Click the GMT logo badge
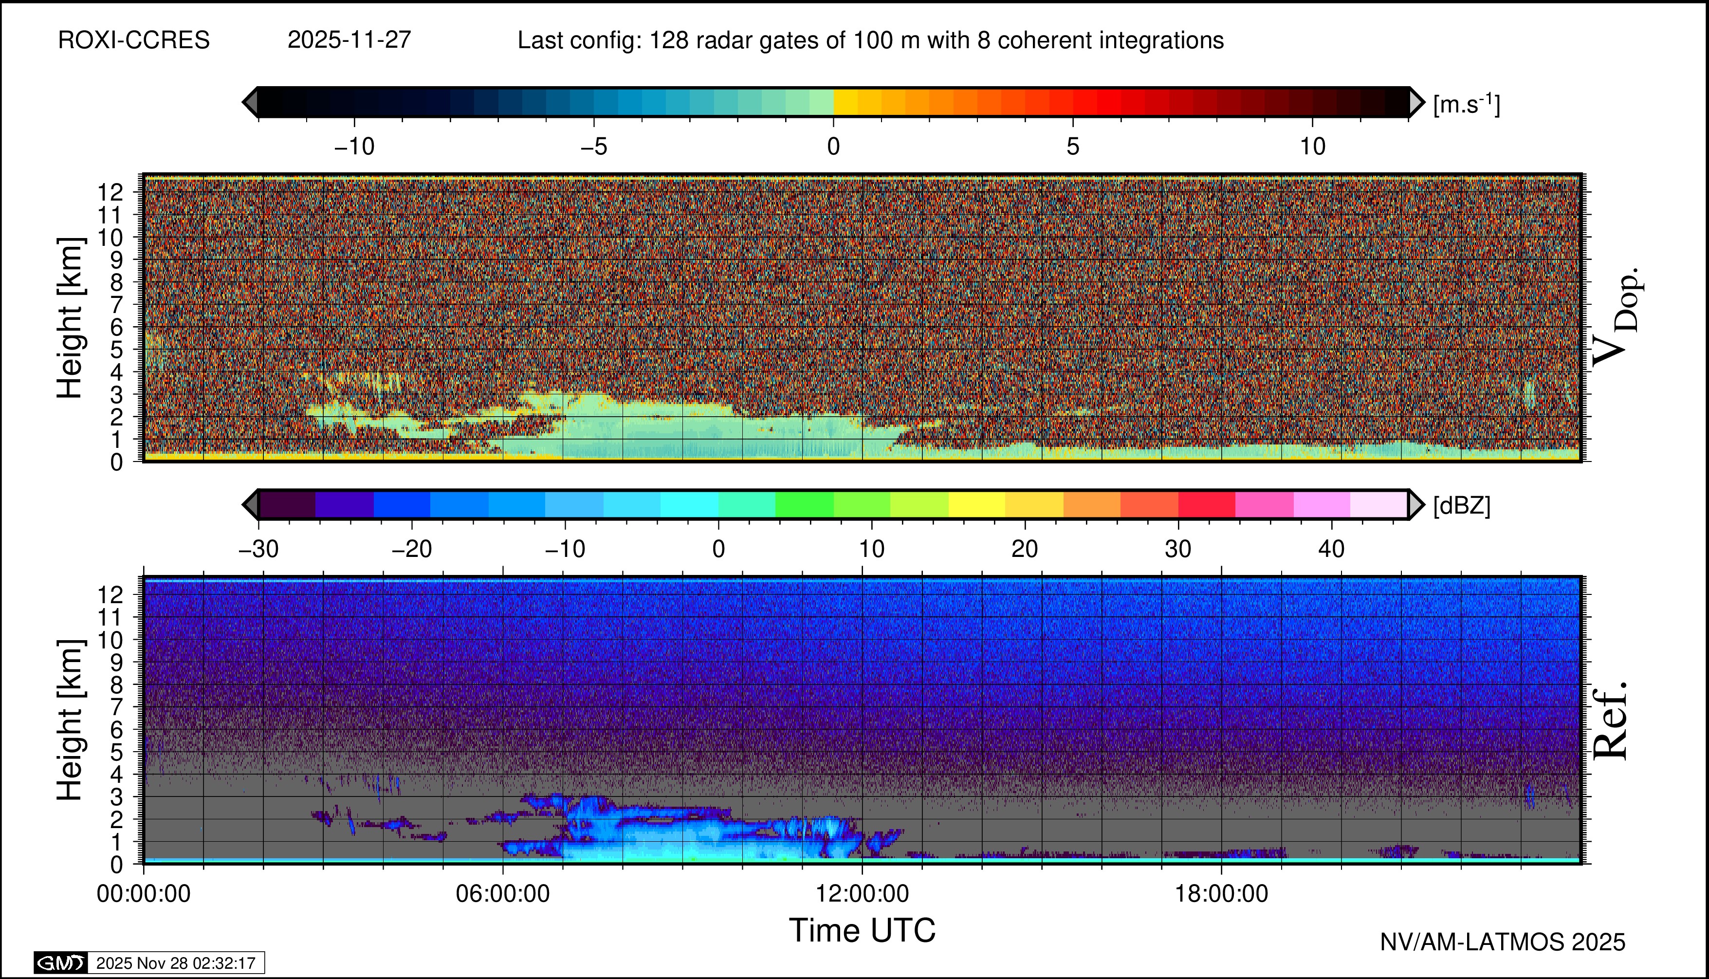1709x979 pixels. tap(60, 963)
